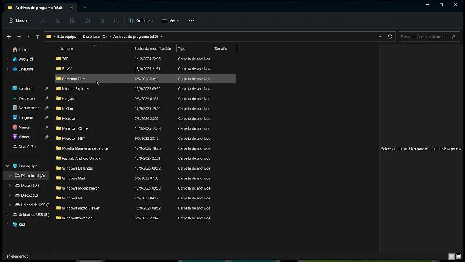
Task: Select the Windows Media Player folder
Action: (x=145, y=188)
